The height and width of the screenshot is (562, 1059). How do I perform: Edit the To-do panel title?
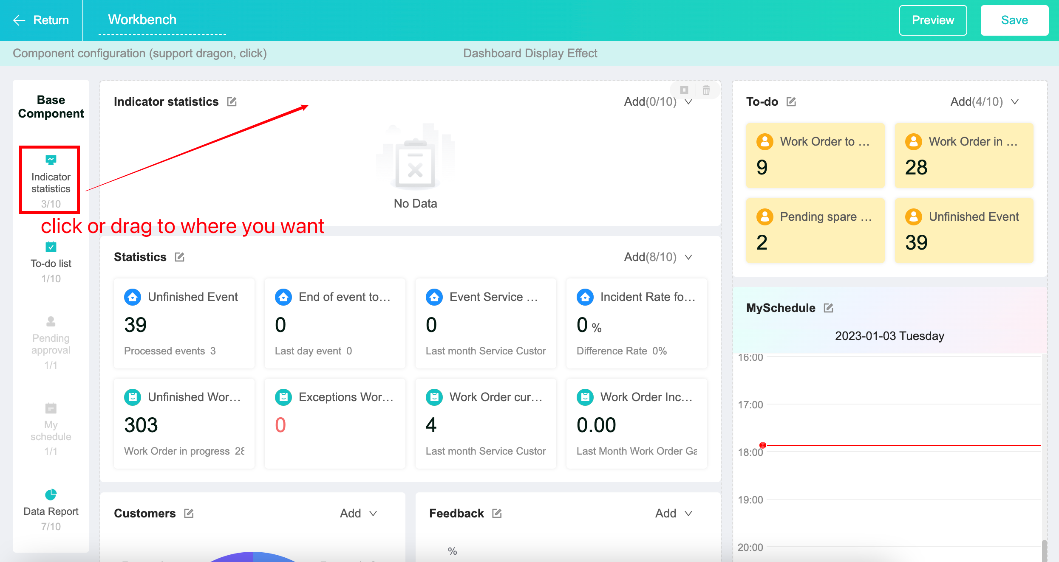pyautogui.click(x=791, y=101)
